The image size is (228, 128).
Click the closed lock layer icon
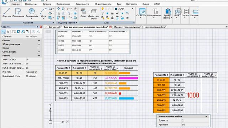[112, 14]
